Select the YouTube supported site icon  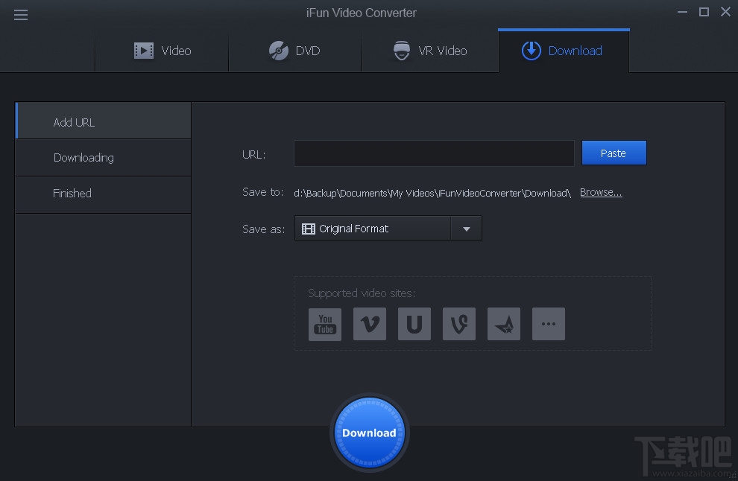tap(324, 324)
